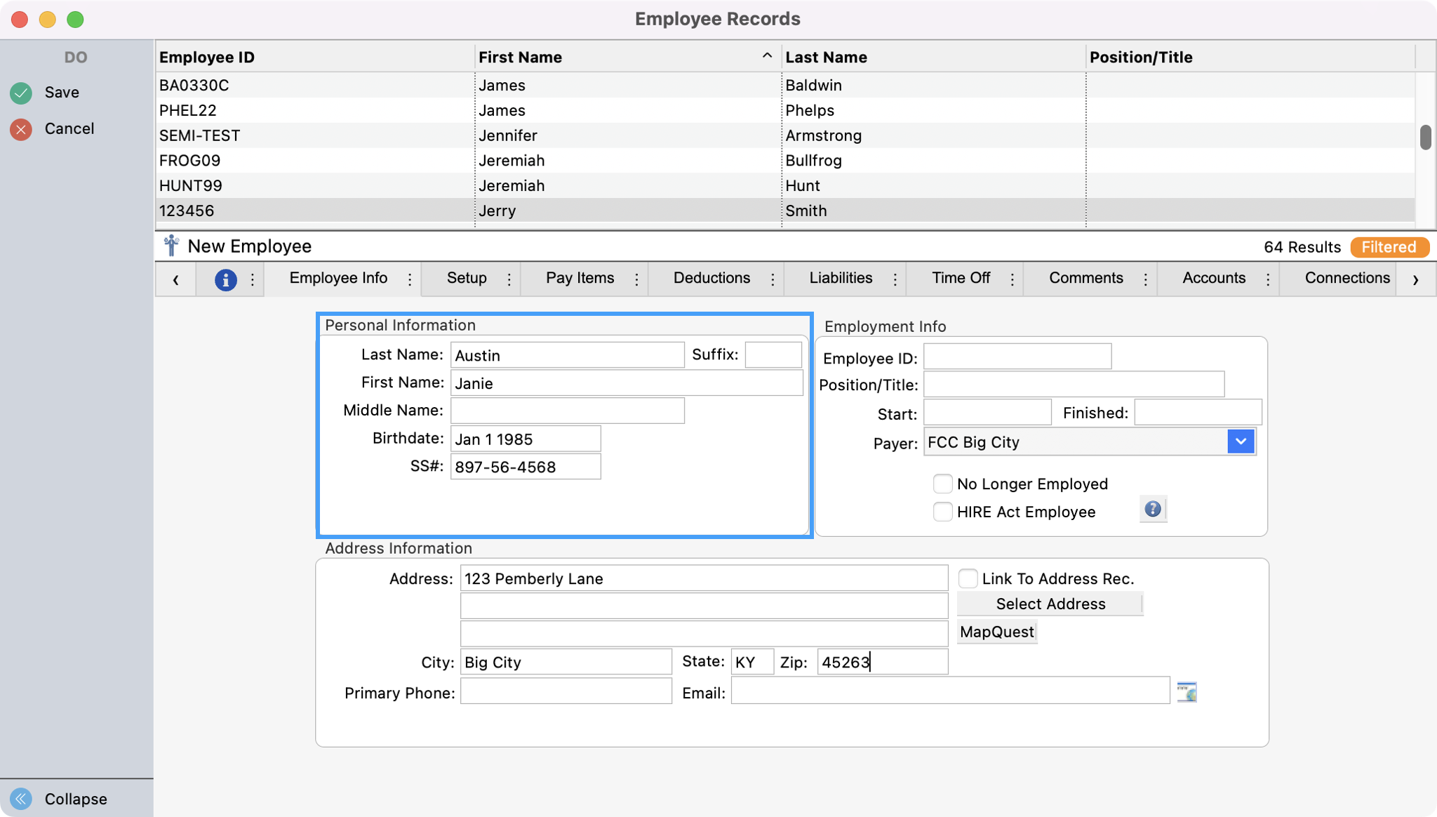Click the email compose icon beside Email field
The image size is (1437, 817).
(1187, 692)
